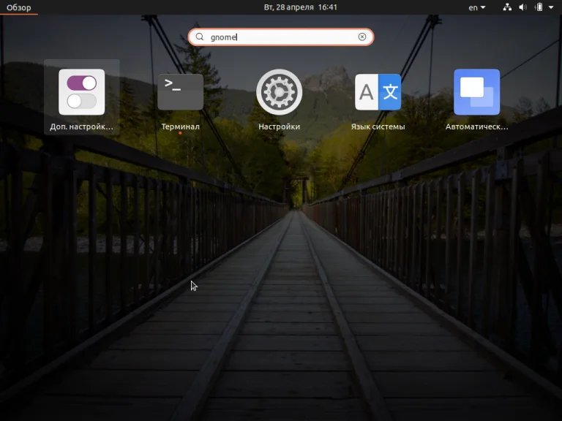Open the Настройки gear icon

[280, 92]
